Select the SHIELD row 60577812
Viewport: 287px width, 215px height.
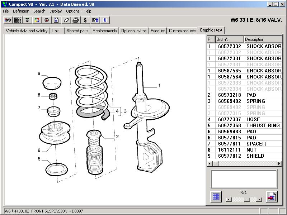click(244, 156)
